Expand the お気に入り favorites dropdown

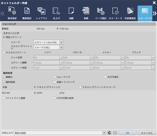104,133
